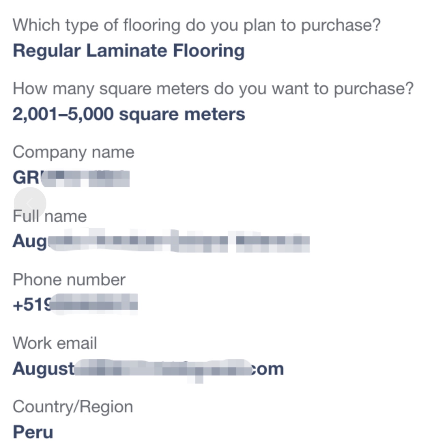Click the 'com' ending of the email

268,369
